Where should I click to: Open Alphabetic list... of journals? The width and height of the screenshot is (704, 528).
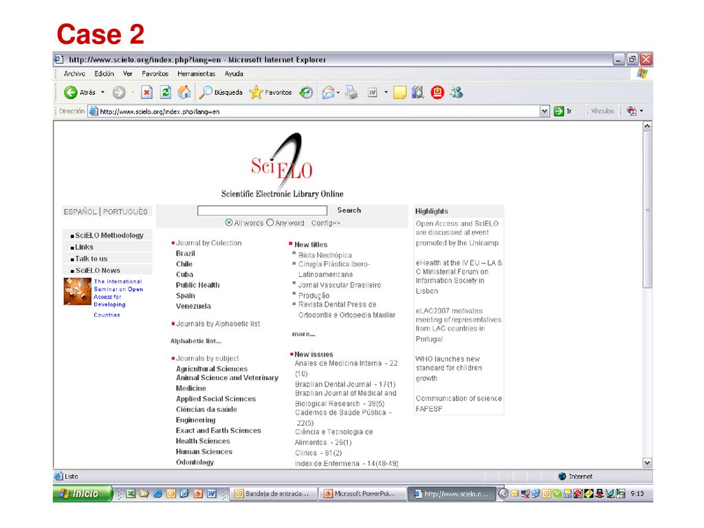[196, 341]
